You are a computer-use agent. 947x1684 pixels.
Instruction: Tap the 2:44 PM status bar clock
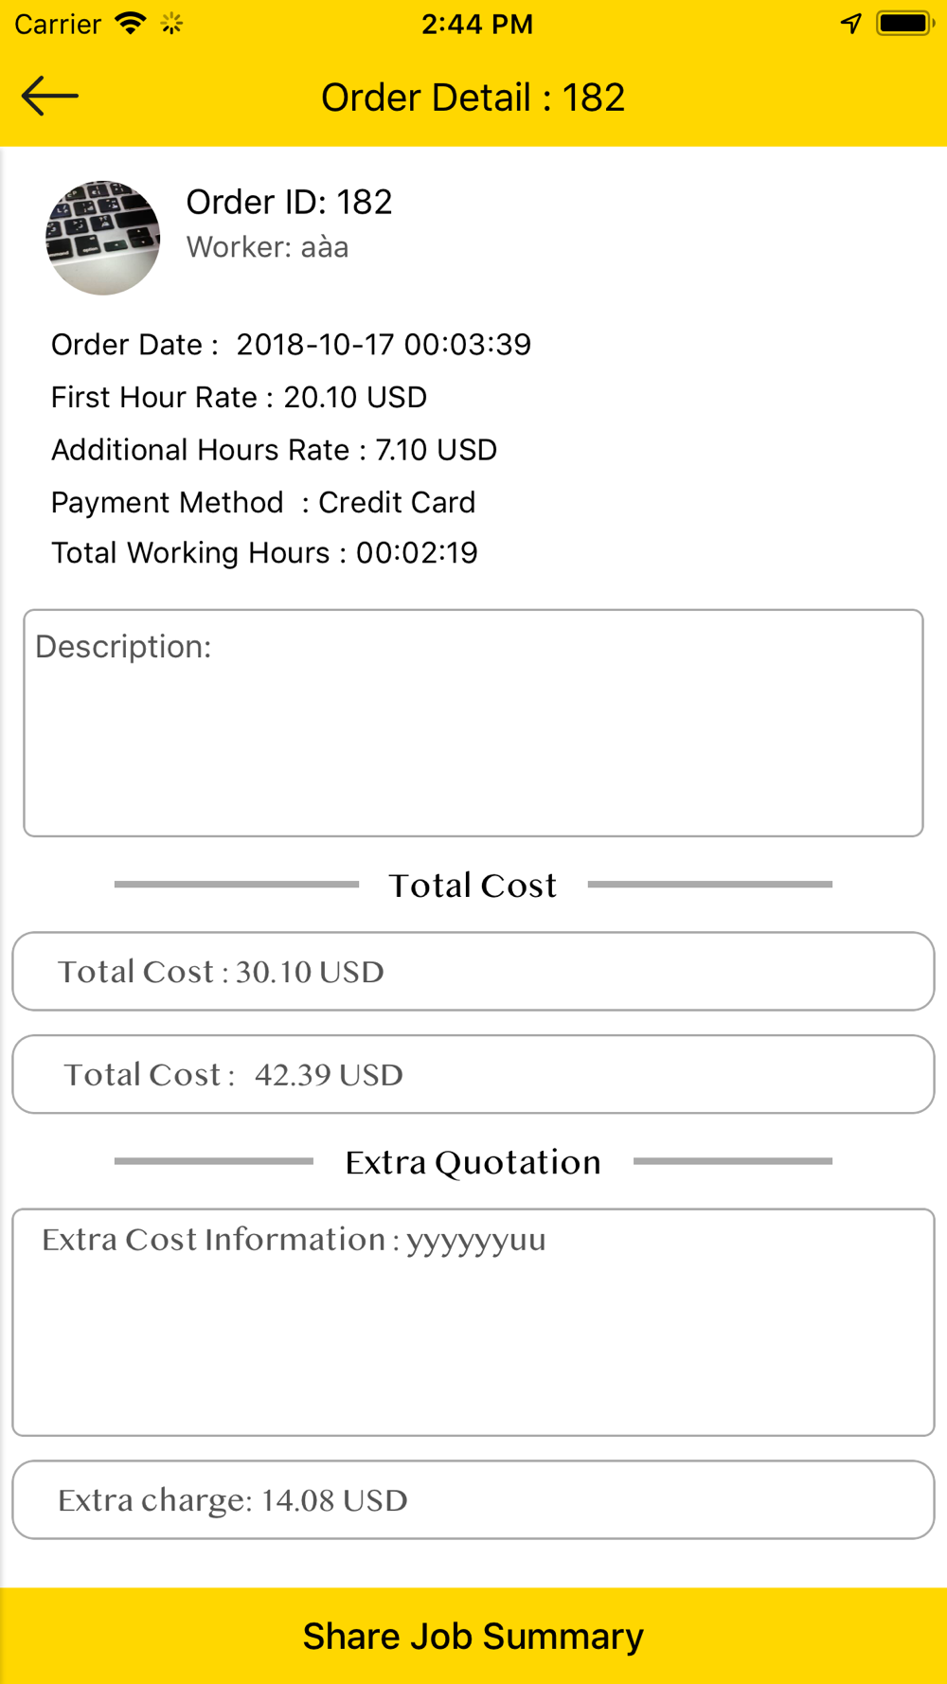tap(477, 24)
